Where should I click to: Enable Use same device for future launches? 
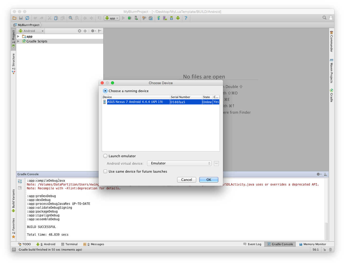[105, 171]
